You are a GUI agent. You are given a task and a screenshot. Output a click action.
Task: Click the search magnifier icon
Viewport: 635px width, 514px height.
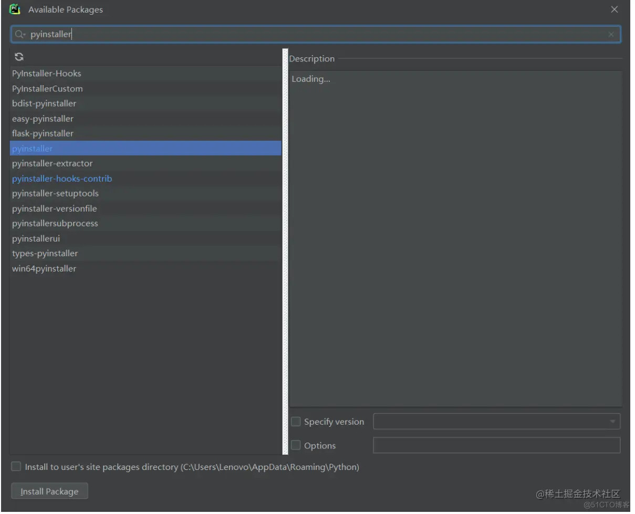coord(19,34)
